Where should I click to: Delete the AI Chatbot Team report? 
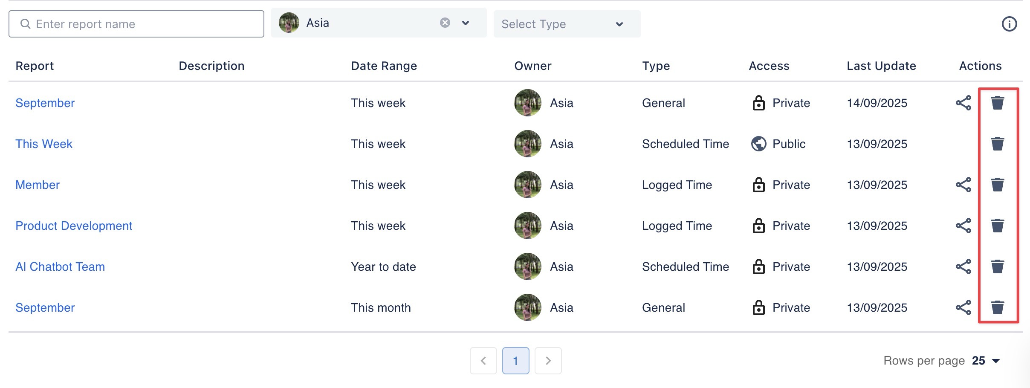[x=997, y=266]
